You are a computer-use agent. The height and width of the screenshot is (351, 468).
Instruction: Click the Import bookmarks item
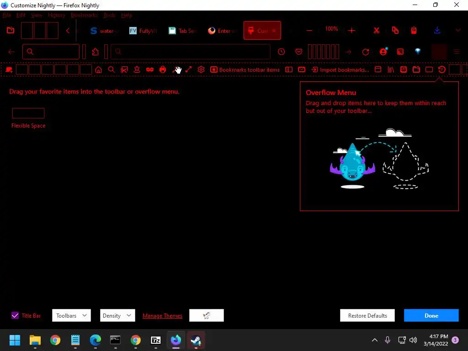click(340, 70)
